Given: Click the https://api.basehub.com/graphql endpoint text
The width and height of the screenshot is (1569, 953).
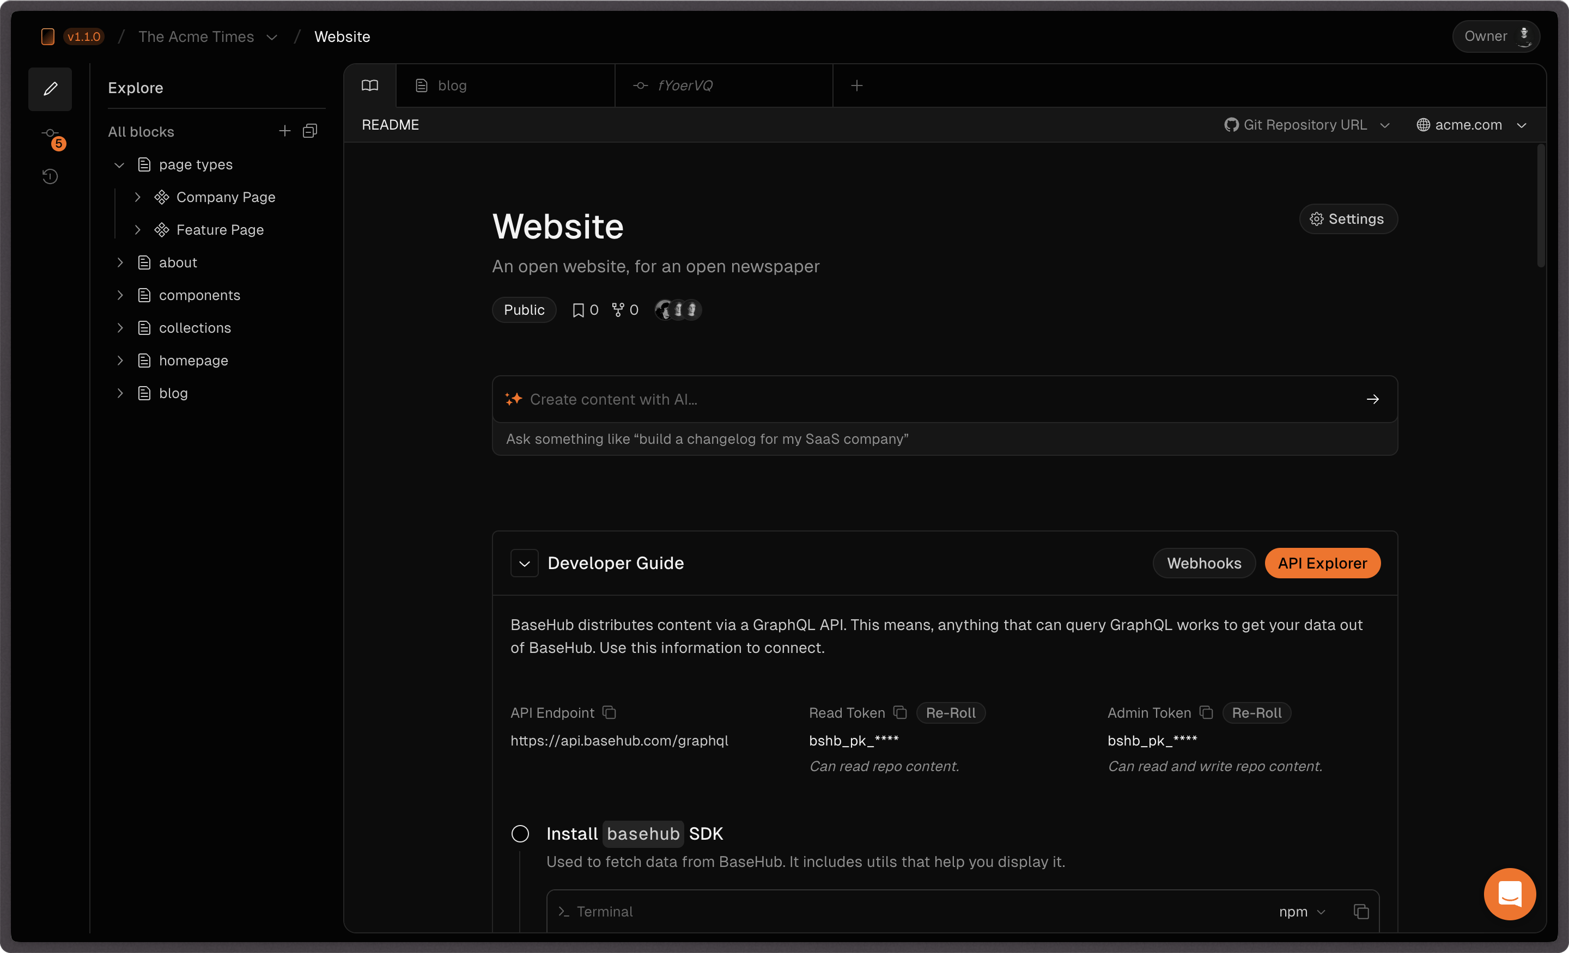Looking at the screenshot, I should 619,741.
